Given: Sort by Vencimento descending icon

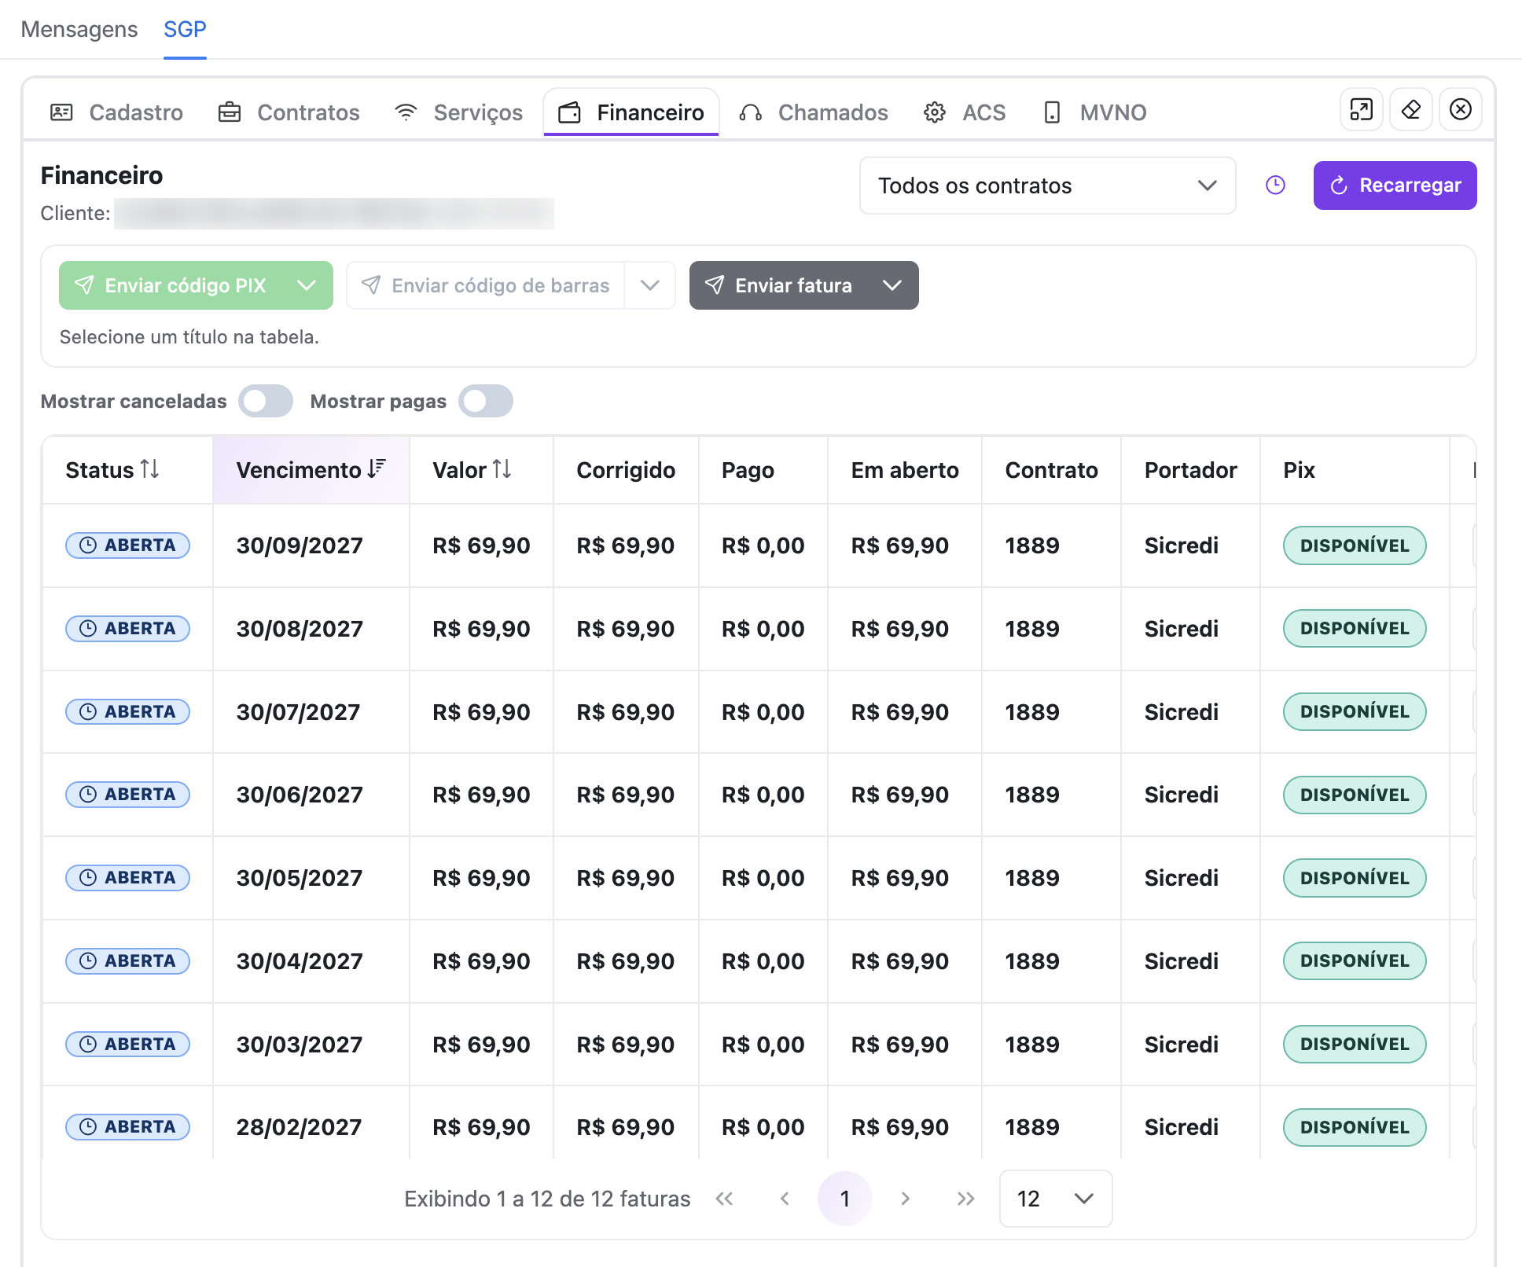Looking at the screenshot, I should click(377, 469).
